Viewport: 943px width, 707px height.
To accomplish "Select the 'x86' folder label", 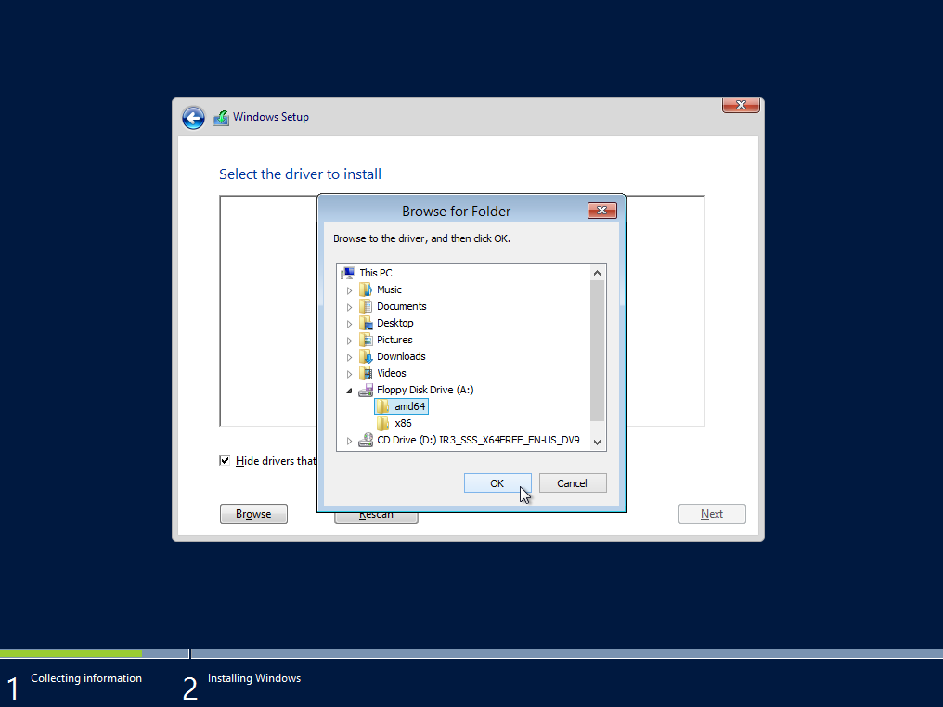I will click(404, 424).
